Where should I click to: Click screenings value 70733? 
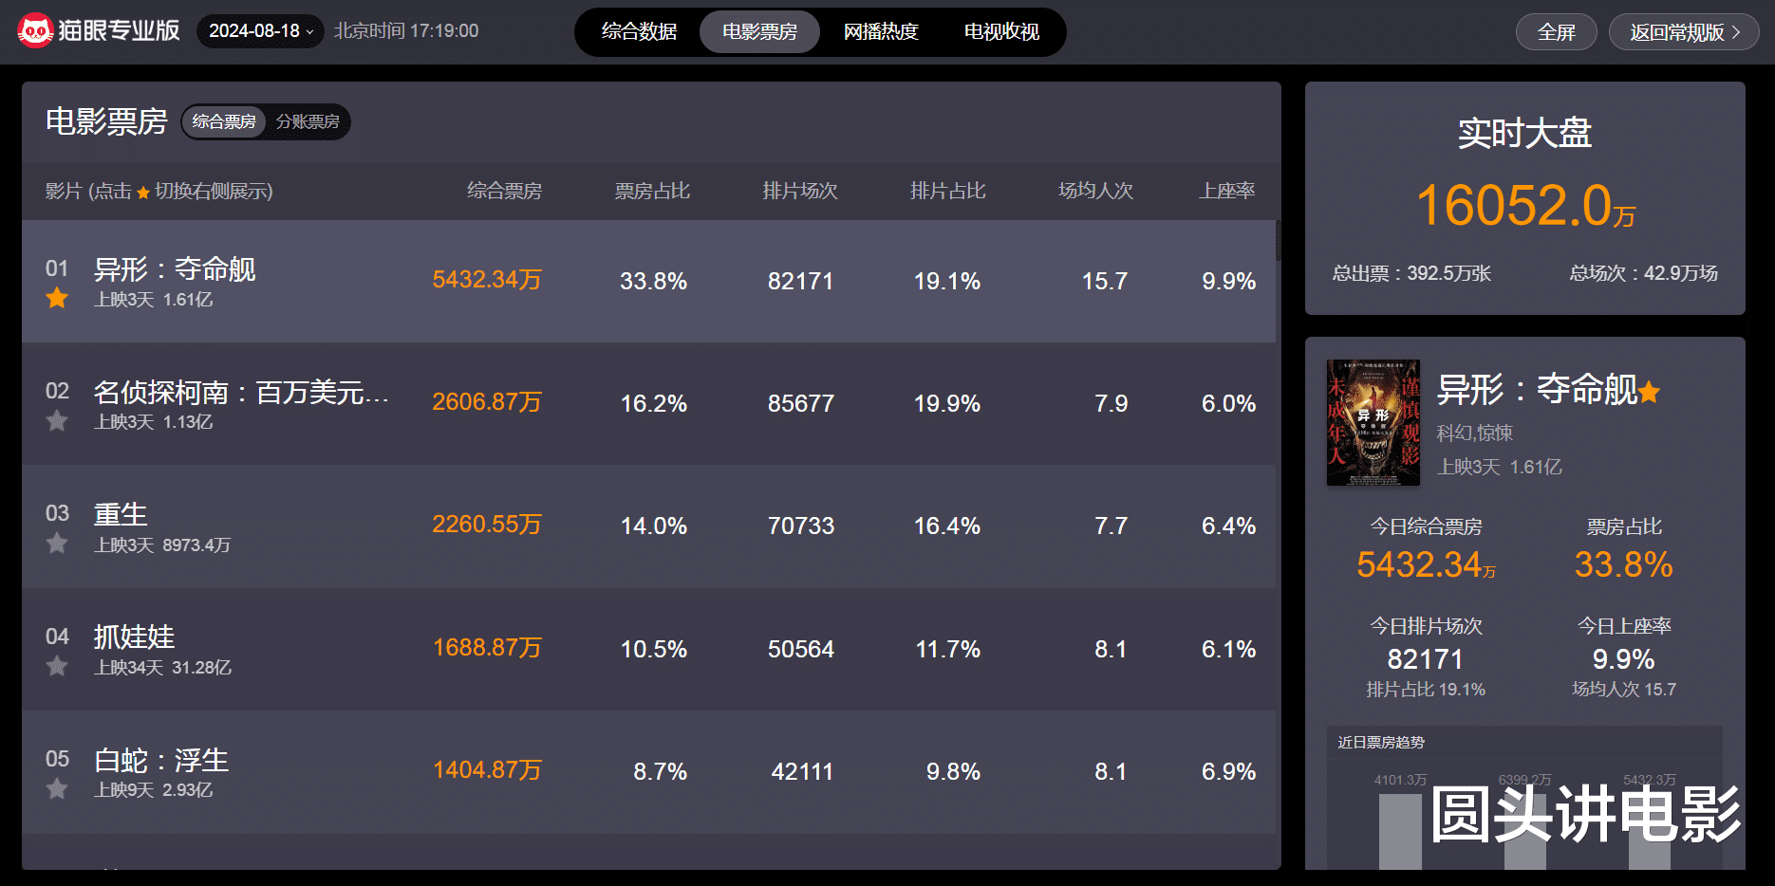pos(801,526)
